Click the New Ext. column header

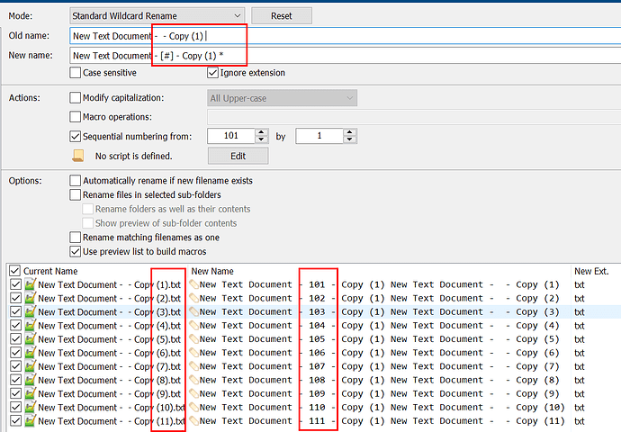(x=591, y=271)
